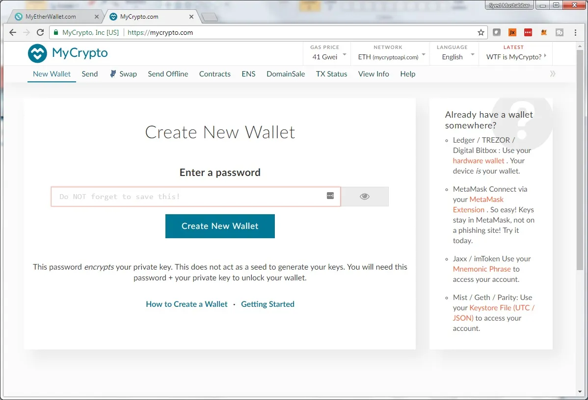Go to the Send Offline tab

[168, 74]
